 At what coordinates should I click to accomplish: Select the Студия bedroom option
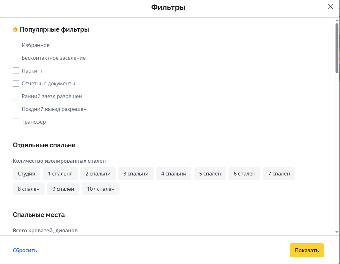tap(27, 174)
